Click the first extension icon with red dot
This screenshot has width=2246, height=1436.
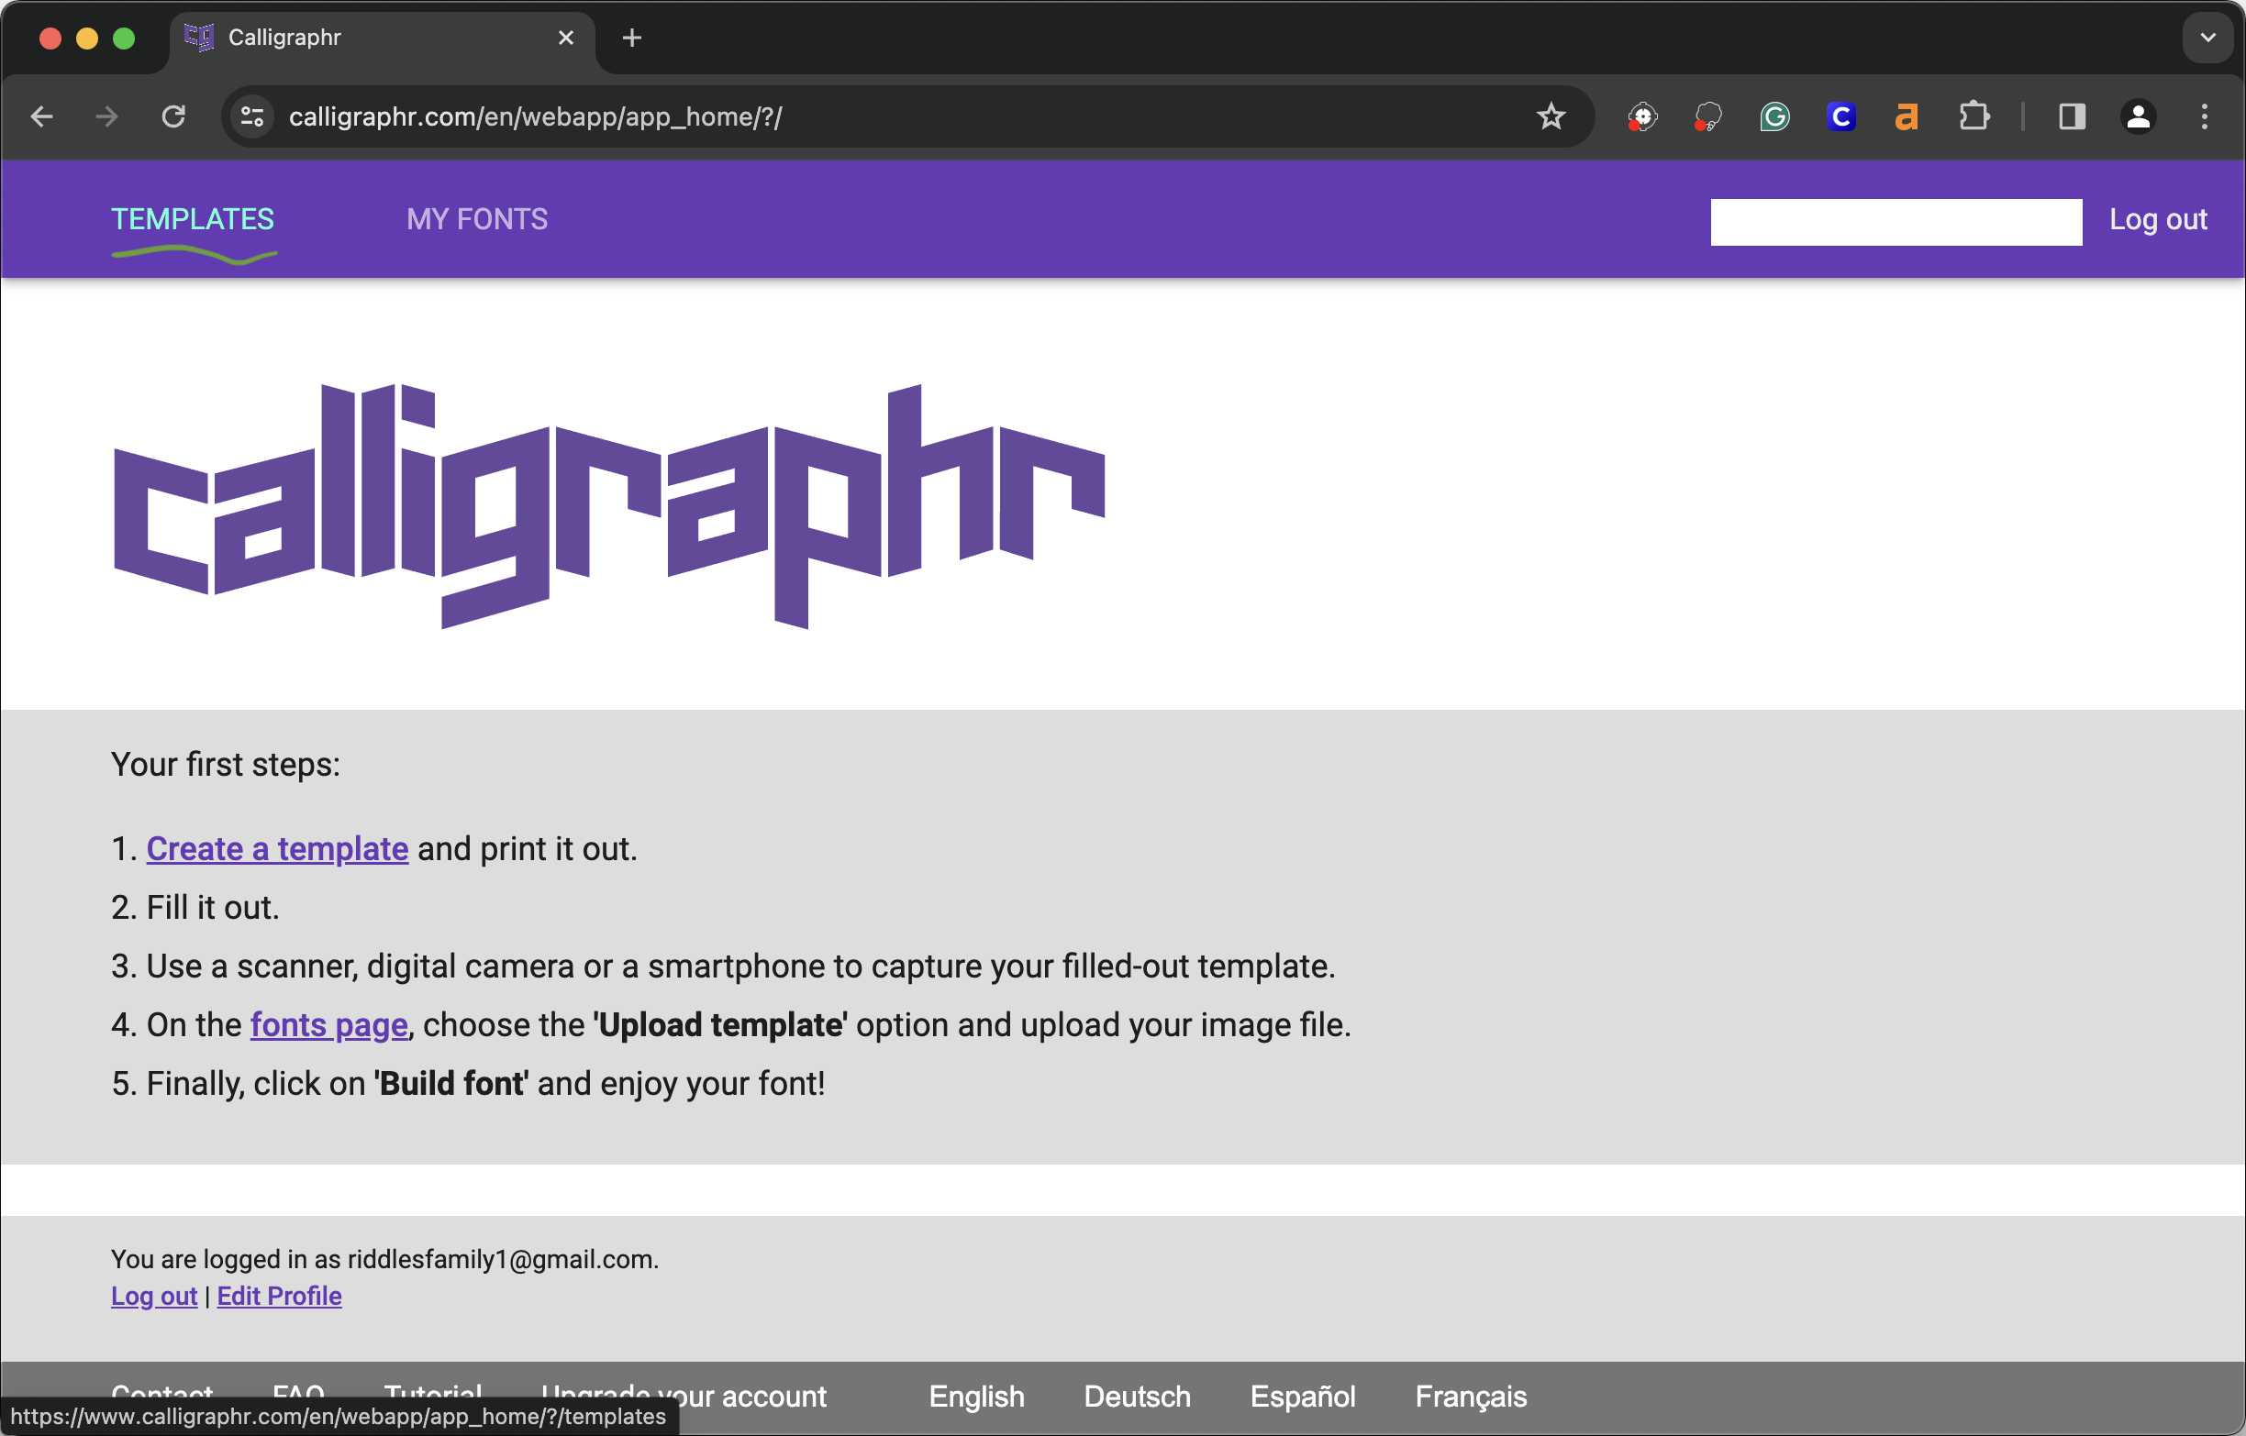[x=1641, y=116]
